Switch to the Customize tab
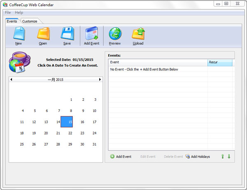The height and width of the screenshot is (190, 247). pyautogui.click(x=30, y=21)
